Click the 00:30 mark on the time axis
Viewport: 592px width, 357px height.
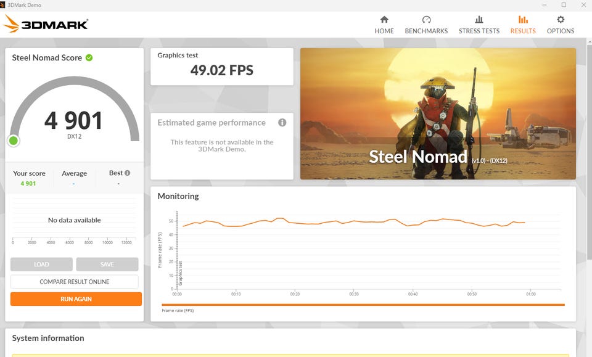pyautogui.click(x=354, y=294)
